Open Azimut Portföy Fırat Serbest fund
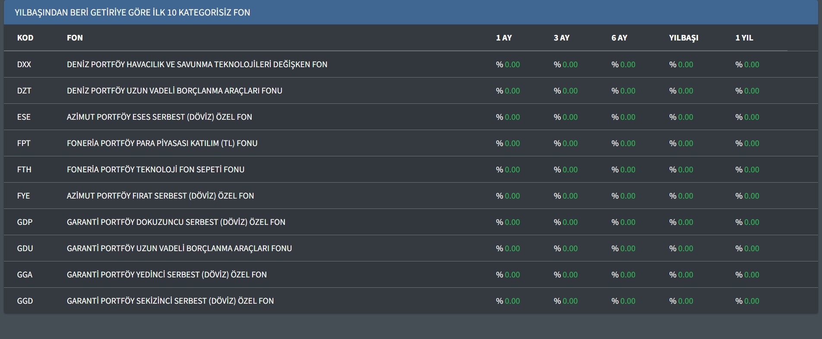 click(x=160, y=196)
